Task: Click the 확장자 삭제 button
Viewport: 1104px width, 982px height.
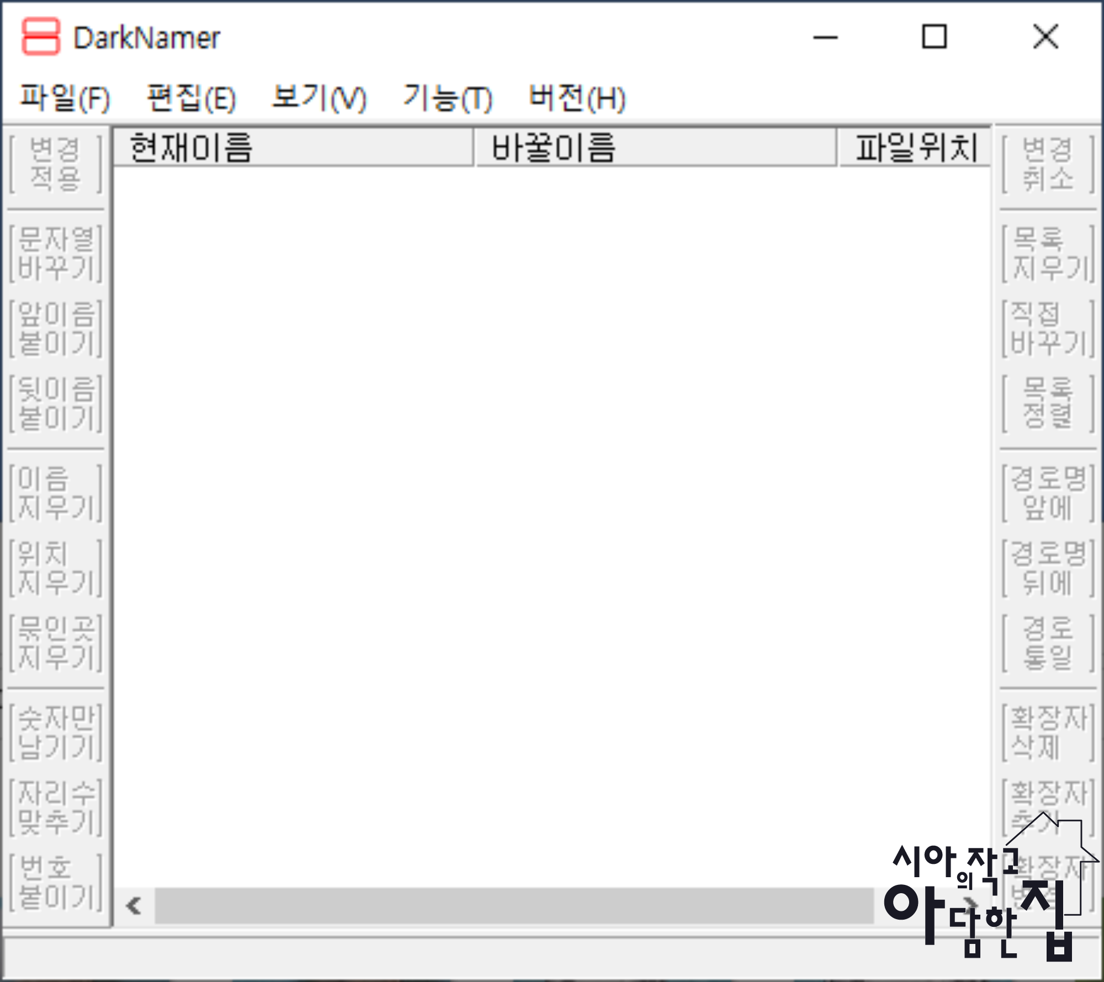Action: coord(1047,733)
